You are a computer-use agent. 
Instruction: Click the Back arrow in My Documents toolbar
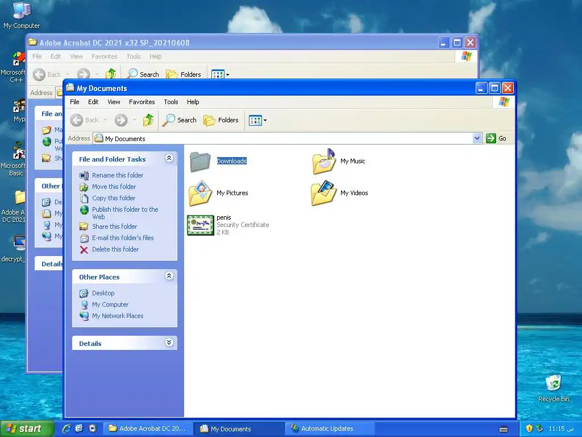[77, 120]
